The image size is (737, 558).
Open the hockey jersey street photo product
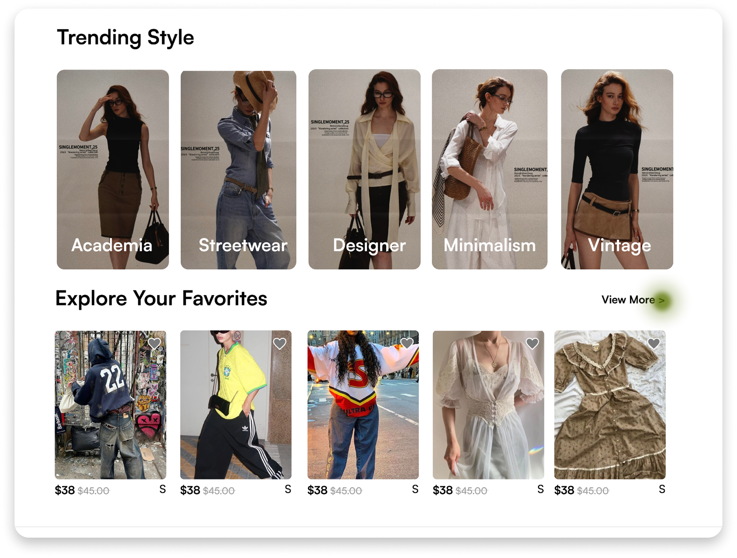363,405
